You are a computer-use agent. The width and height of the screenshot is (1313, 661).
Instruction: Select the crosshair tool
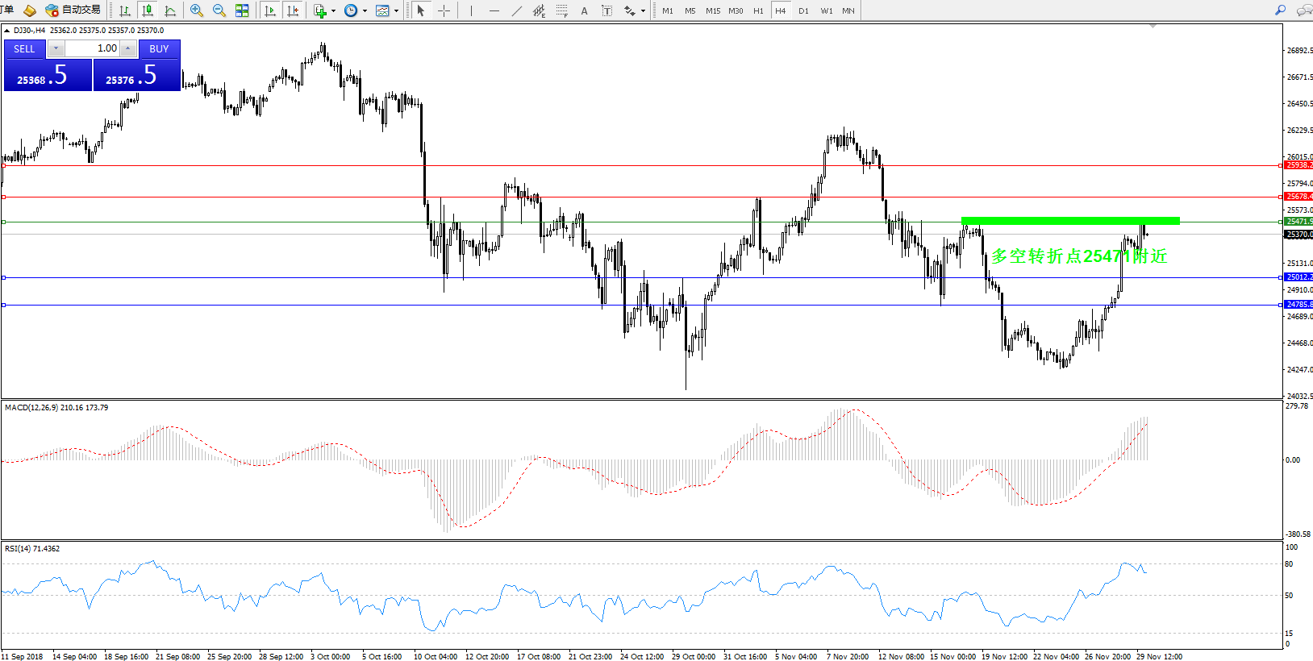tap(444, 10)
